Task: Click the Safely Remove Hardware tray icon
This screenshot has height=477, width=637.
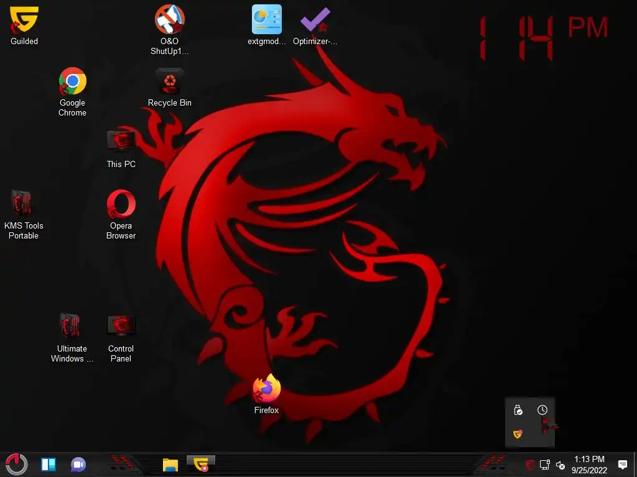Action: point(518,410)
